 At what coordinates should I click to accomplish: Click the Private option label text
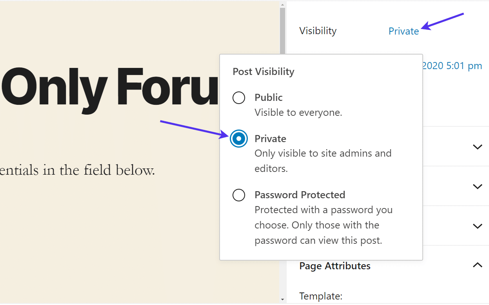(271, 139)
